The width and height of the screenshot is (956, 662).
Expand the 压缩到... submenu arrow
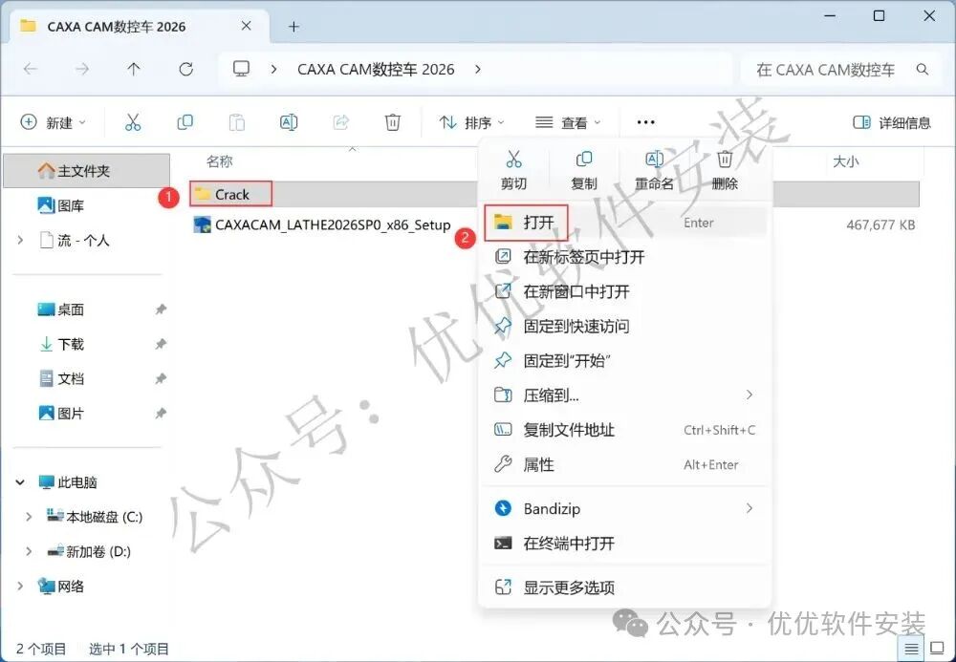point(750,395)
